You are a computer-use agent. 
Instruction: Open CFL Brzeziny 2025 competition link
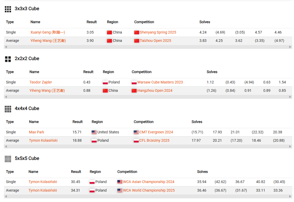coord(154,140)
